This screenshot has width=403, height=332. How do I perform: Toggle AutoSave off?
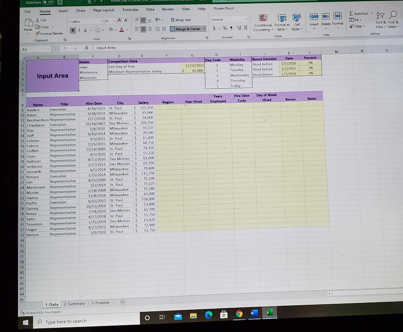click(48, 2)
